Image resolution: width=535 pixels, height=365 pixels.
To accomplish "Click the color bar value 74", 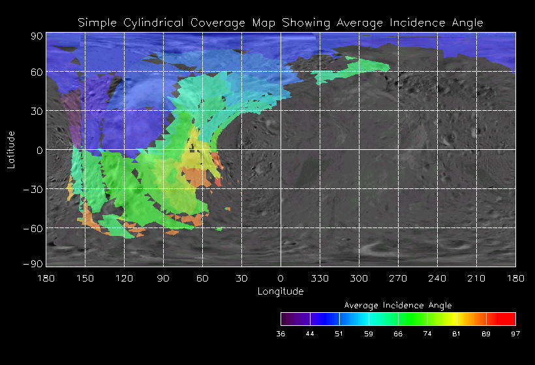I will [x=427, y=334].
